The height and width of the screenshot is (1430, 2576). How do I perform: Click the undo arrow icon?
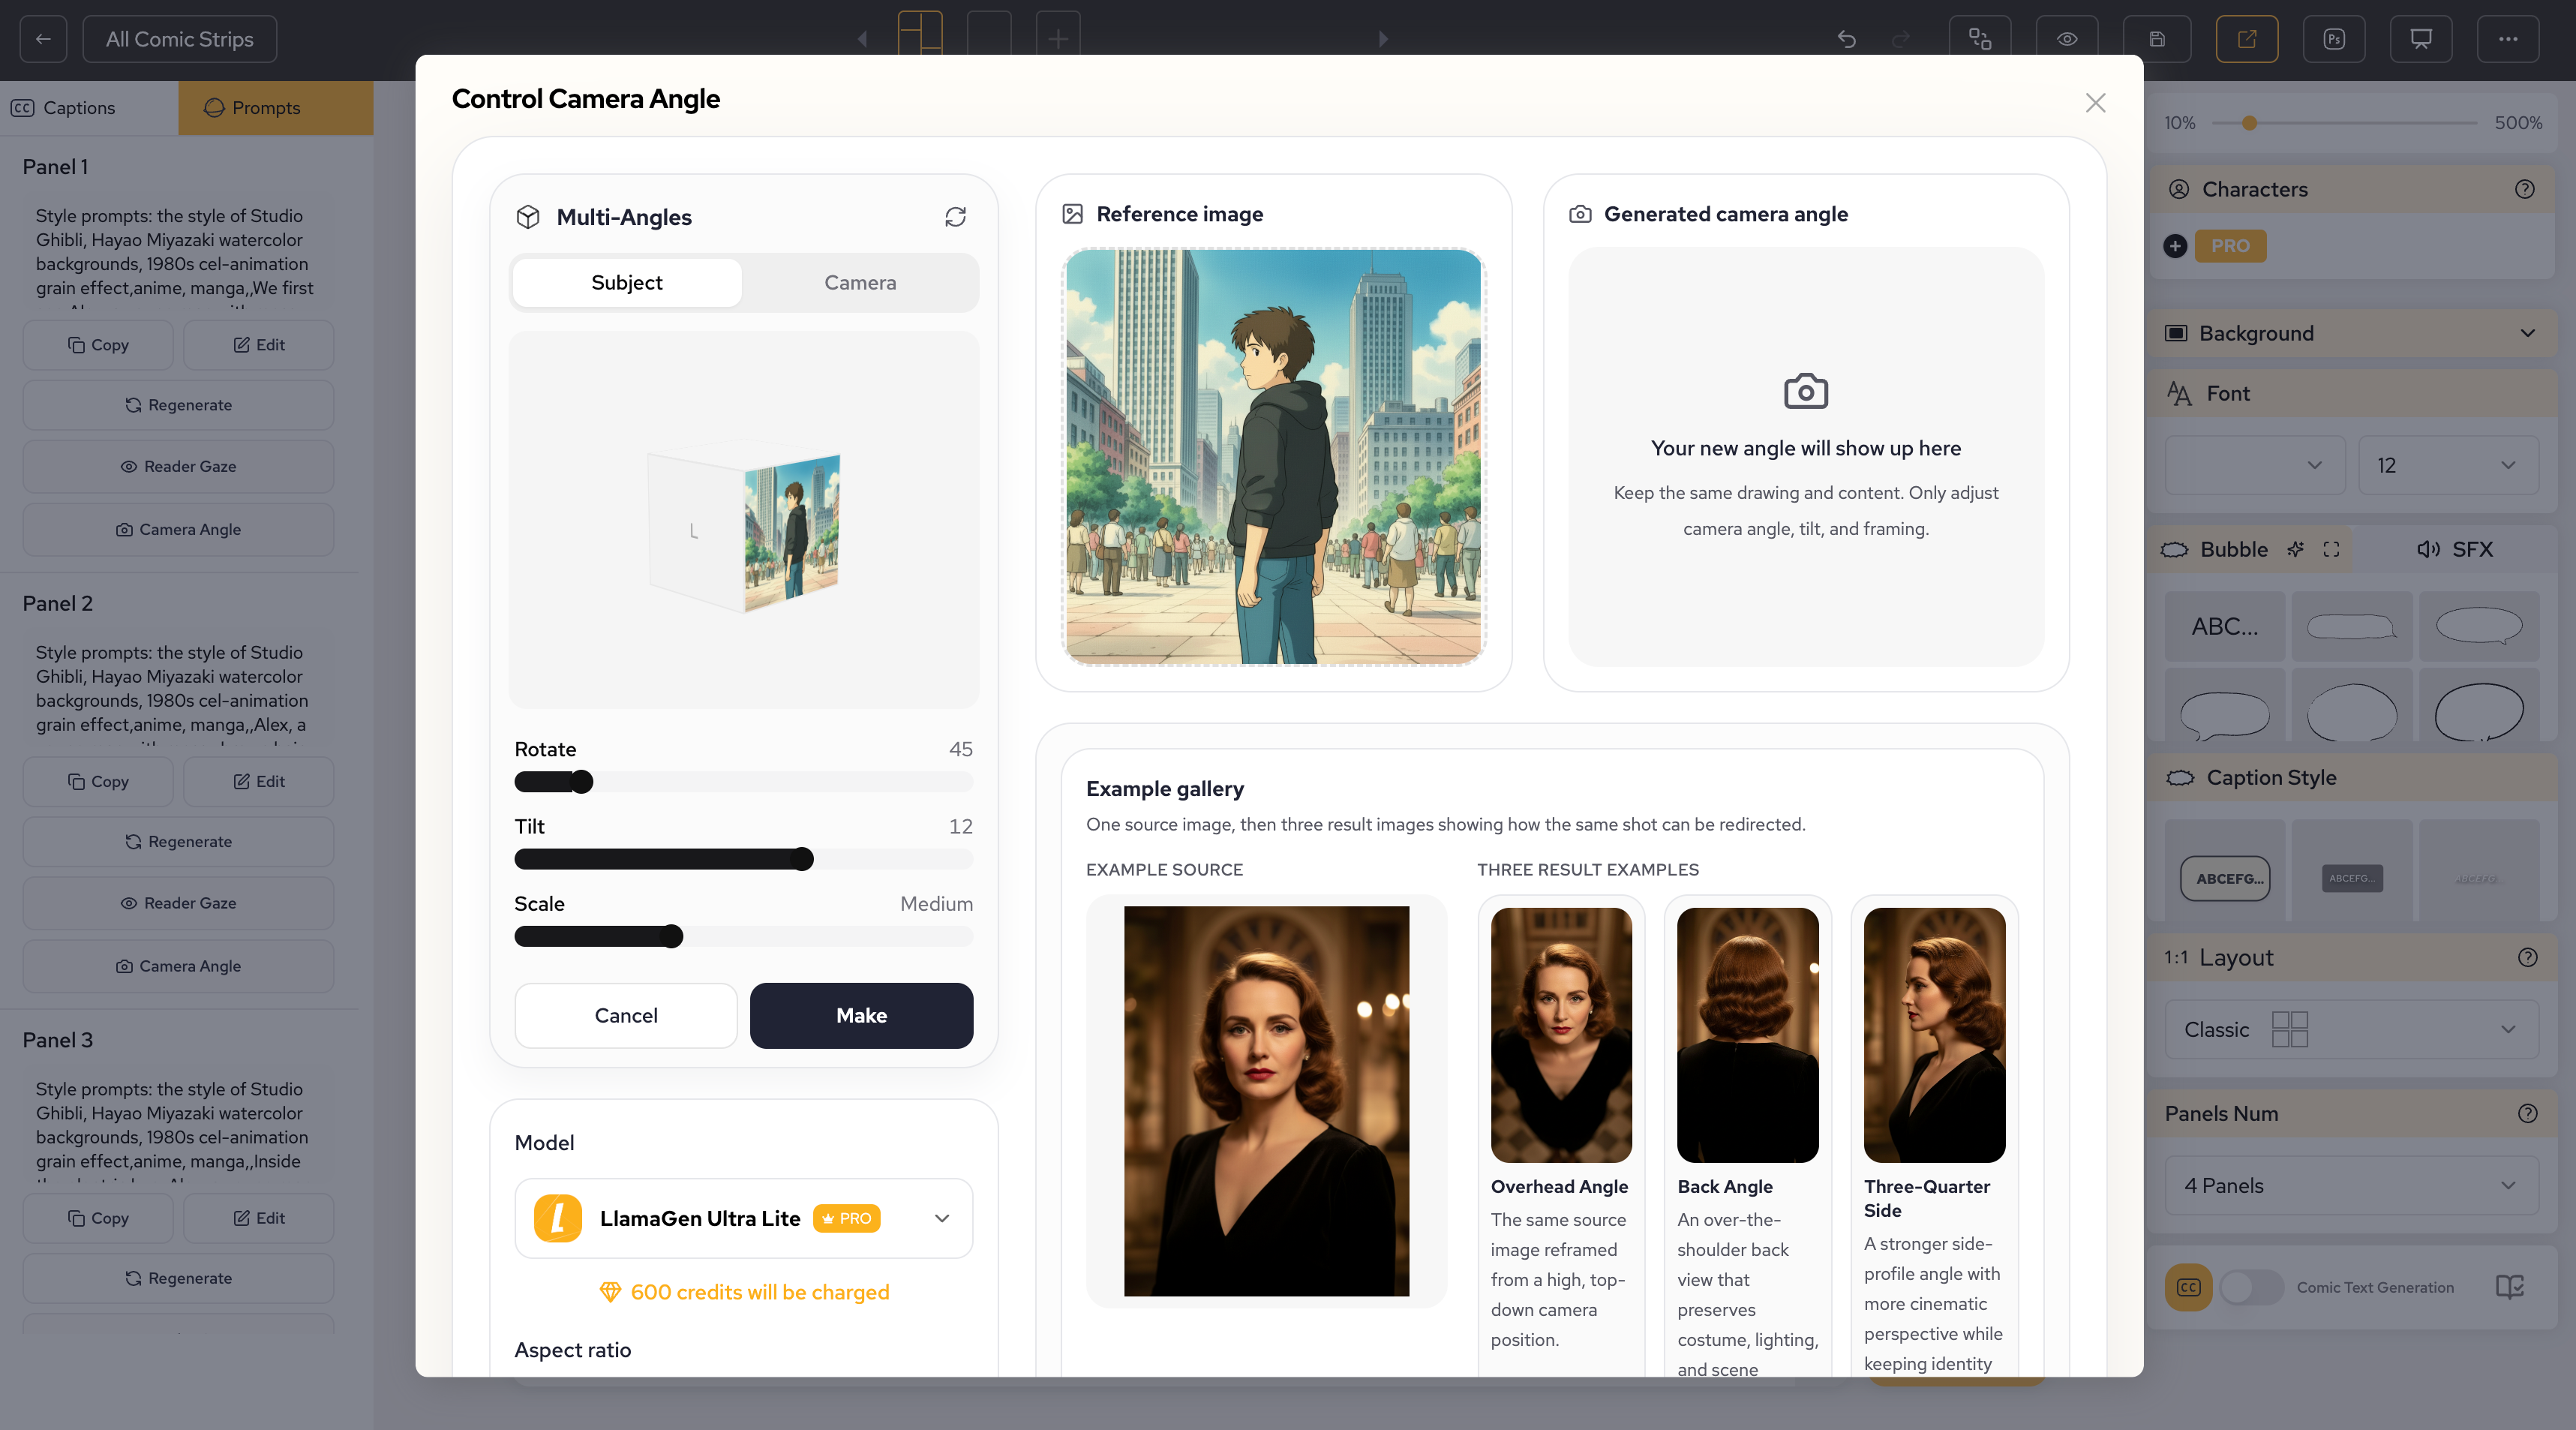(1846, 39)
